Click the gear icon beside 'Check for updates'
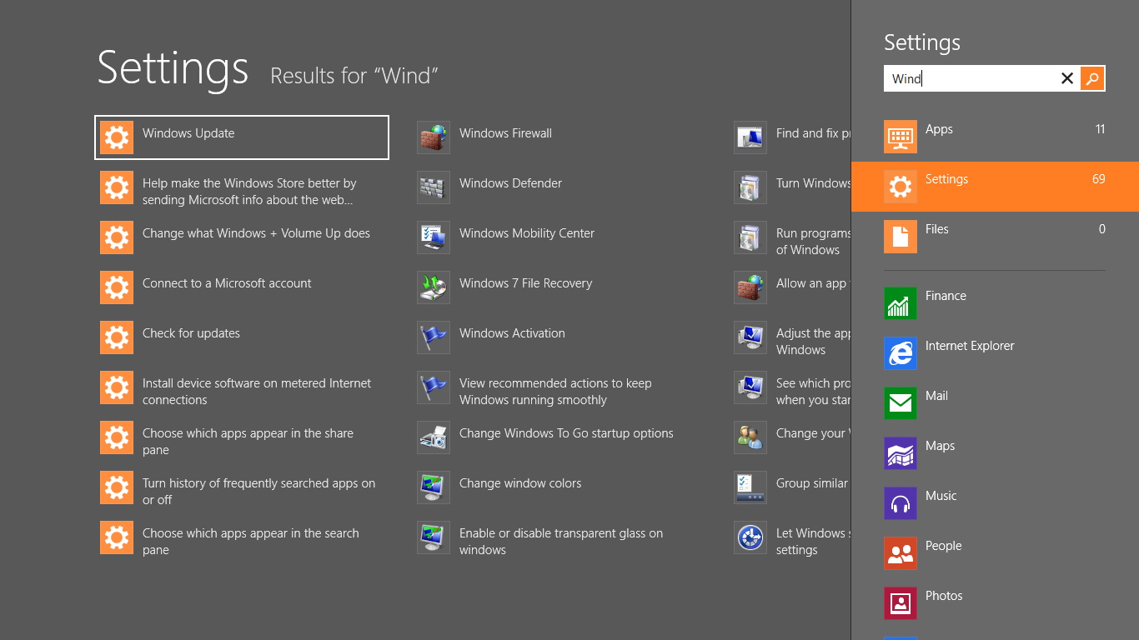Viewport: 1139px width, 640px height. point(117,337)
